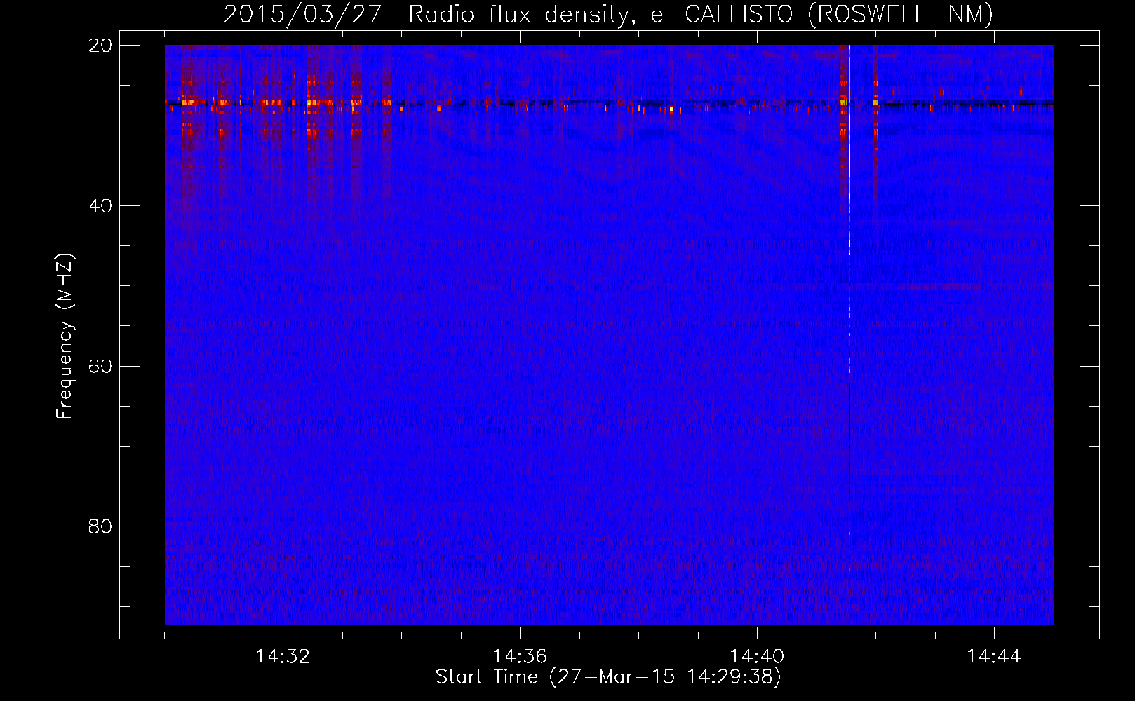Screen dimensions: 1135x701
Task: Click the 14:36 time tick label
Action: [520, 657]
